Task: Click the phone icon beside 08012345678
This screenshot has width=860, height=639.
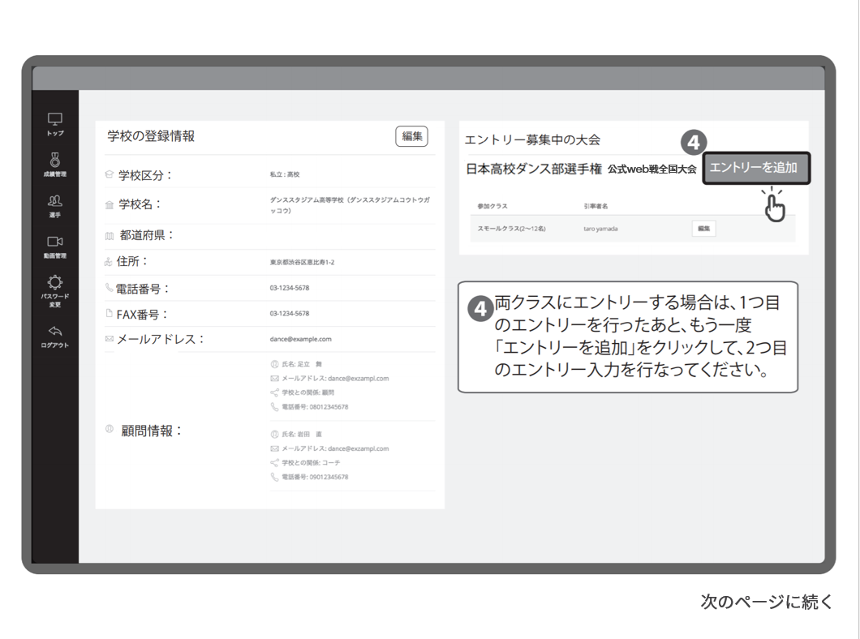Action: 275,406
